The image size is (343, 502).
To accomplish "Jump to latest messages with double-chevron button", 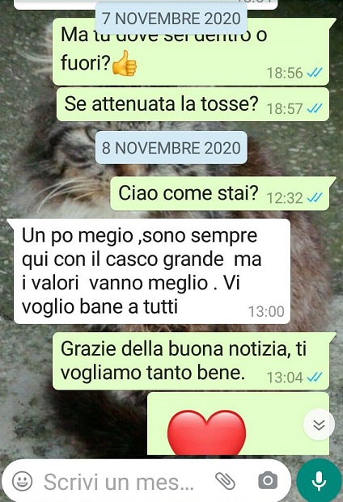I will click(319, 425).
